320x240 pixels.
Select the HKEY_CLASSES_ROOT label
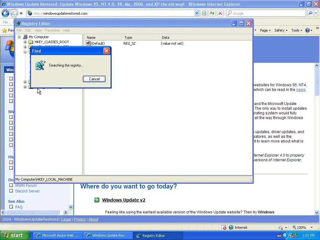click(52, 42)
